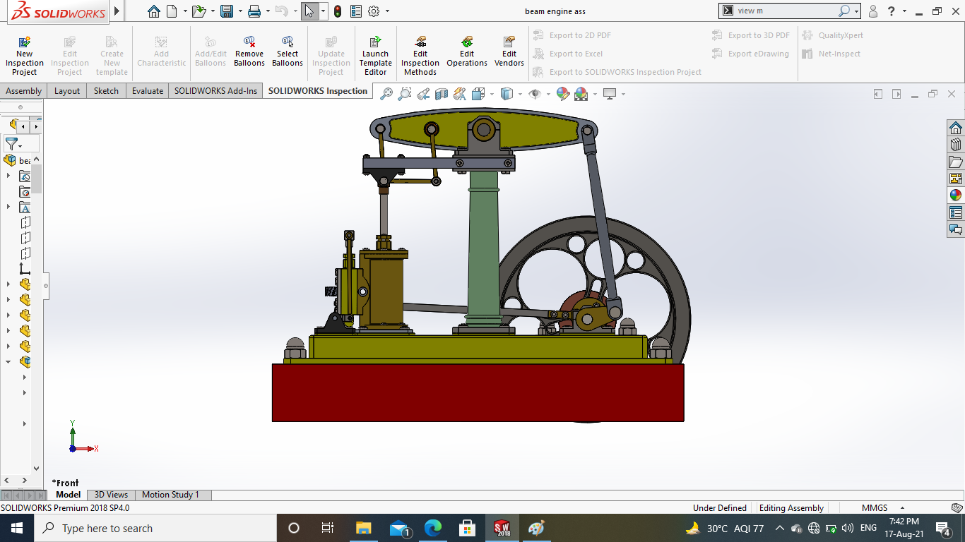Open the unit system MMGS dropdown

point(902,508)
